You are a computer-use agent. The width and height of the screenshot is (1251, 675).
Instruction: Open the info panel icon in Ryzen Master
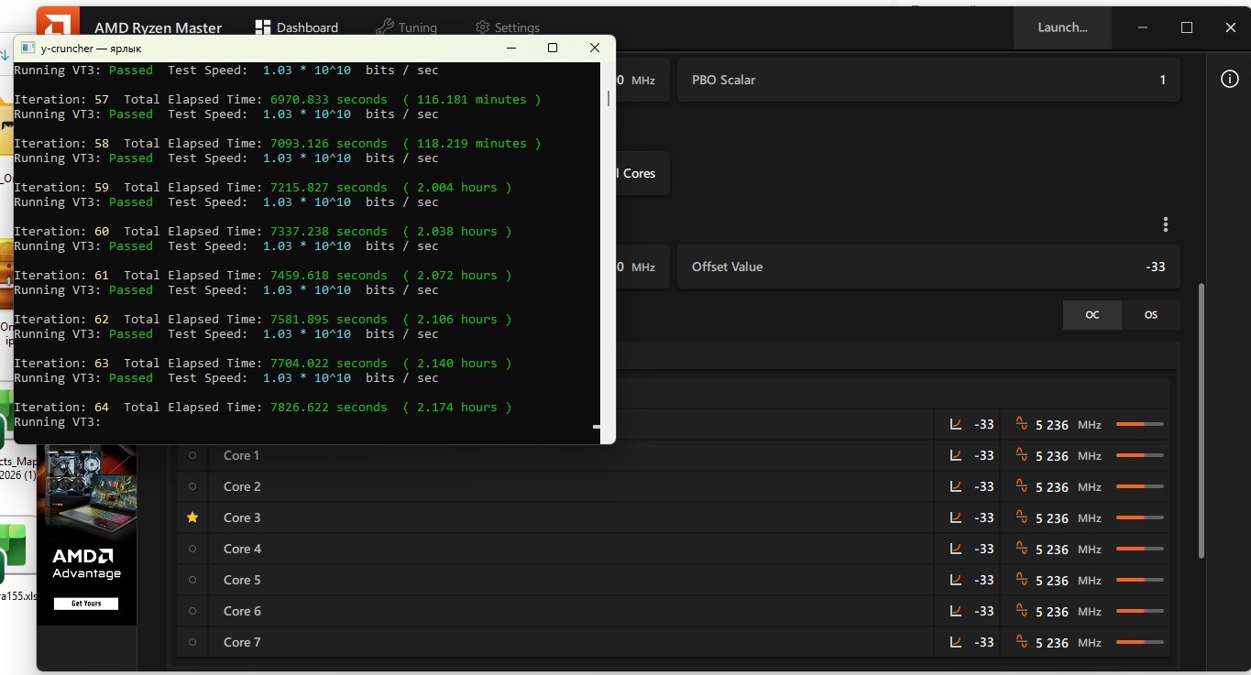[1230, 80]
